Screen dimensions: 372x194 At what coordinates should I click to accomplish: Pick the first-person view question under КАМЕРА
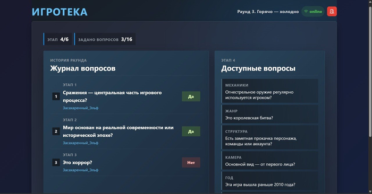click(270, 161)
